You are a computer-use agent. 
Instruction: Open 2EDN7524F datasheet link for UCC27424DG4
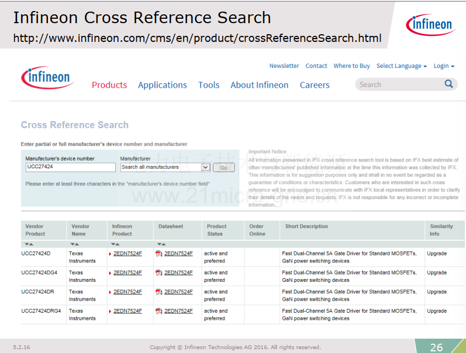click(178, 272)
